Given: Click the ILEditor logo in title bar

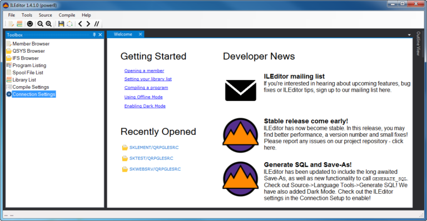Looking at the screenshot, I should (6, 5).
